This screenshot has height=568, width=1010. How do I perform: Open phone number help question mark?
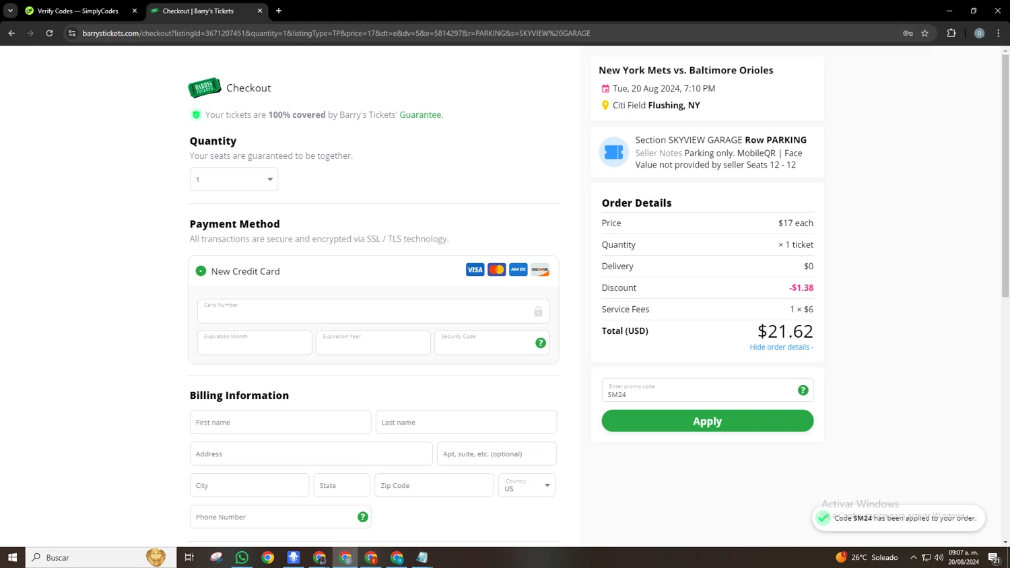tap(362, 517)
